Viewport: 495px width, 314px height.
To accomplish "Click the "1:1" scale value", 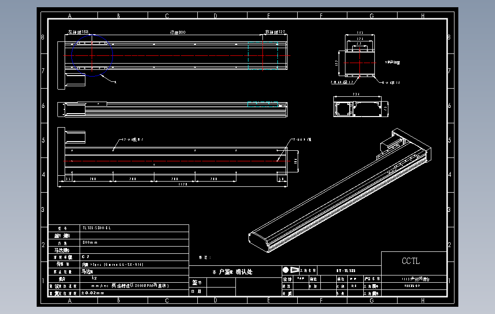I will click(354, 286).
